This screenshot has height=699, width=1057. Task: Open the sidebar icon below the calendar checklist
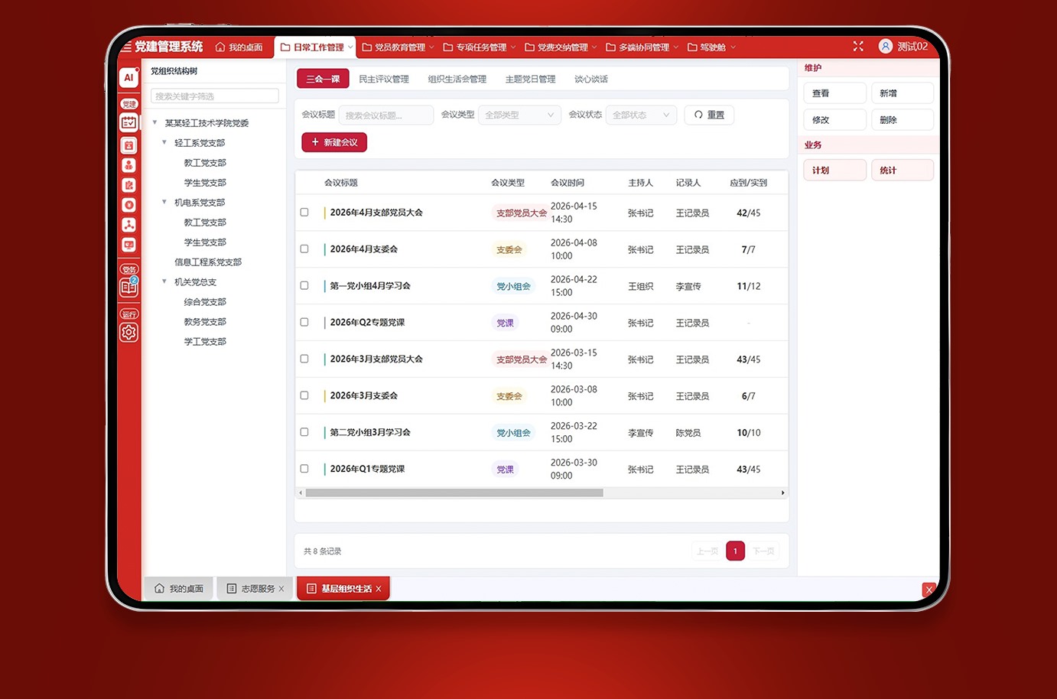128,145
